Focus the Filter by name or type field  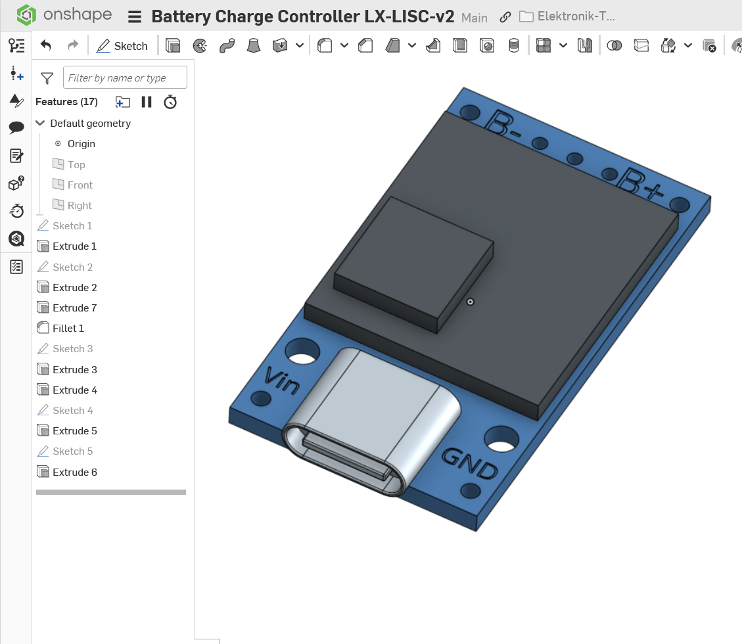[x=125, y=78]
